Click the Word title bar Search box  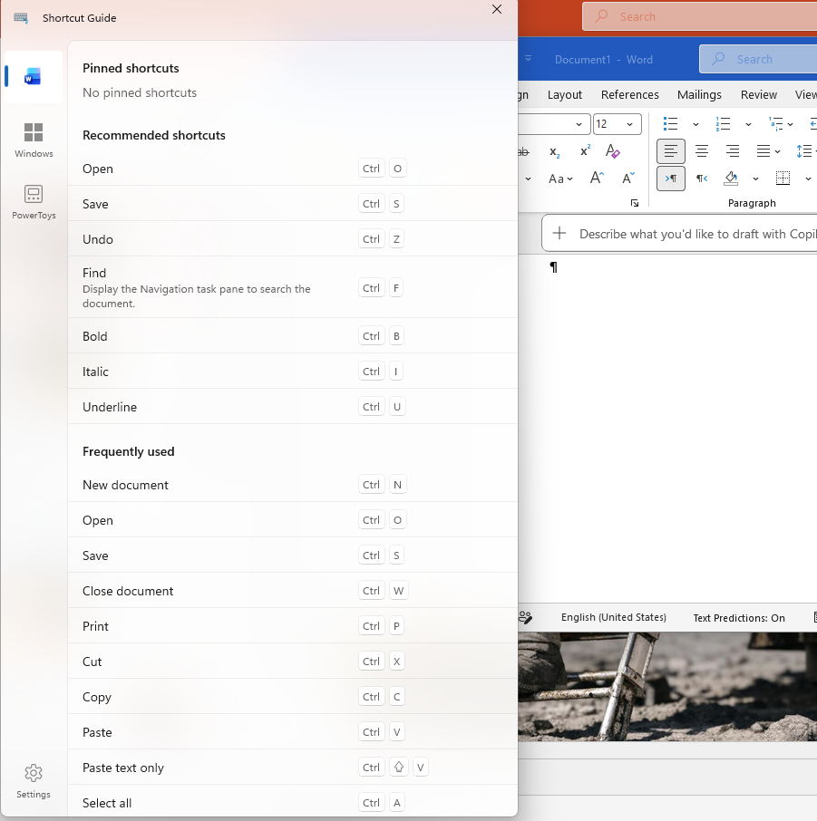758,59
